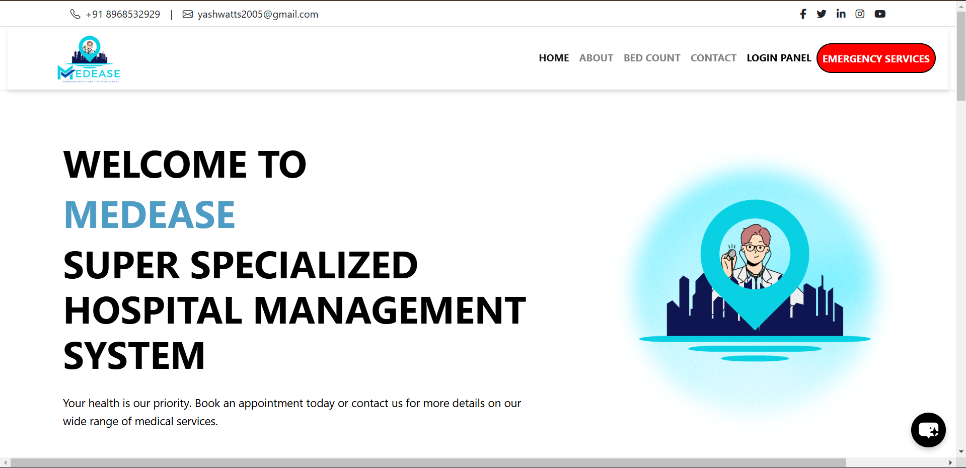Click the yashwatts2005@gmail.com email address

coord(258,14)
